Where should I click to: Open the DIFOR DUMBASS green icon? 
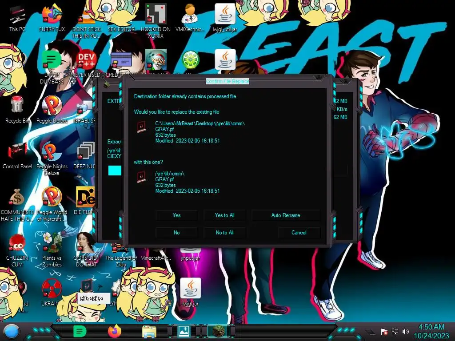[52, 67]
